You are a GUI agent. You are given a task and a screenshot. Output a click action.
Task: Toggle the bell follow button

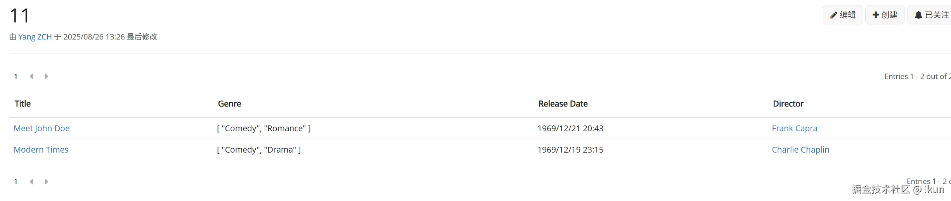pyautogui.click(x=931, y=15)
